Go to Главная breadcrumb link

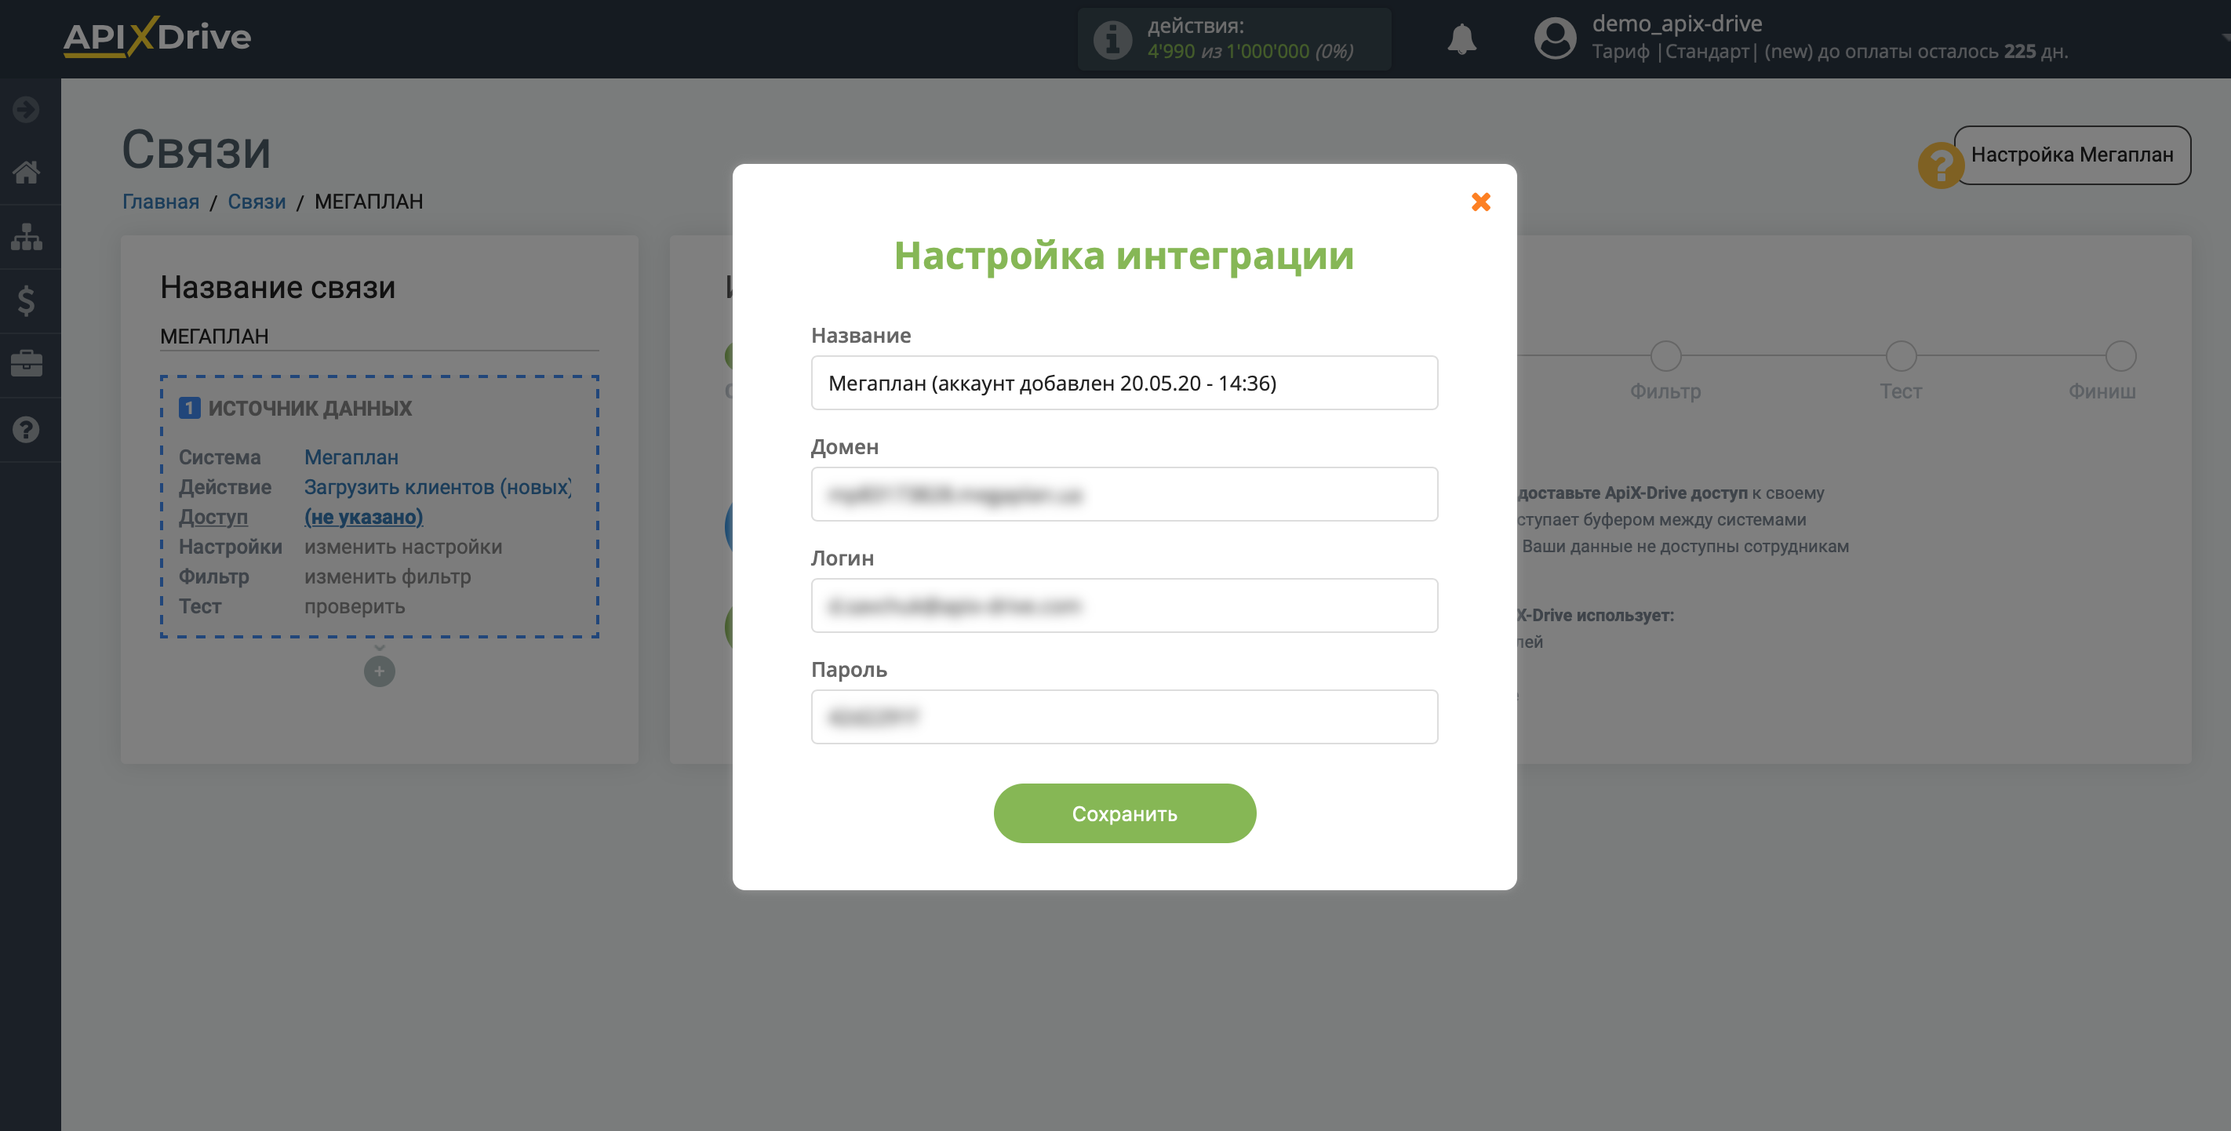click(x=160, y=201)
